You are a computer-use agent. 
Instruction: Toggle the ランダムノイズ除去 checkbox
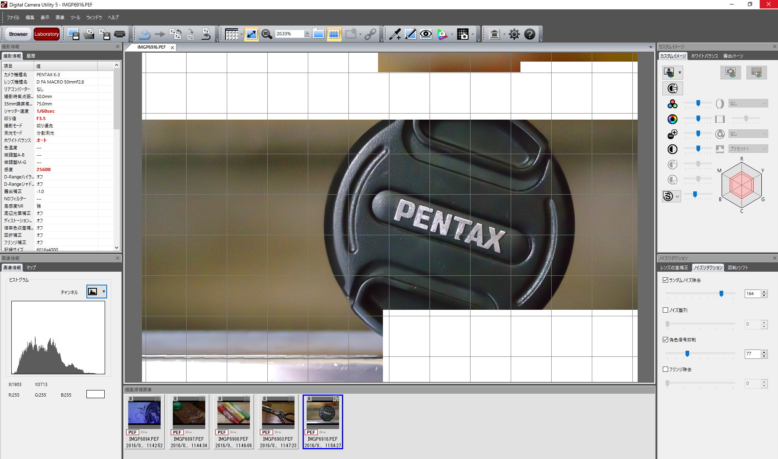pyautogui.click(x=665, y=280)
